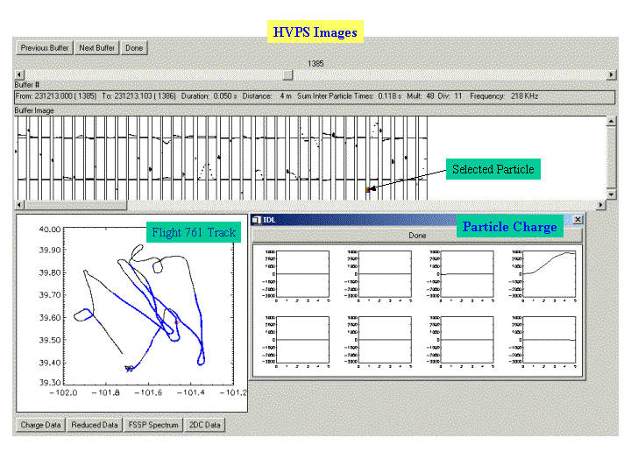Image resolution: width=631 pixels, height=473 pixels.
Task: Click the third top-row charge plot in the IDL window
Action: [467, 274]
